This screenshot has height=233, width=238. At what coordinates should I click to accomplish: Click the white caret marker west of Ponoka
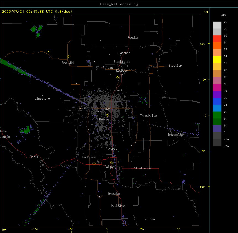(x=101, y=41)
